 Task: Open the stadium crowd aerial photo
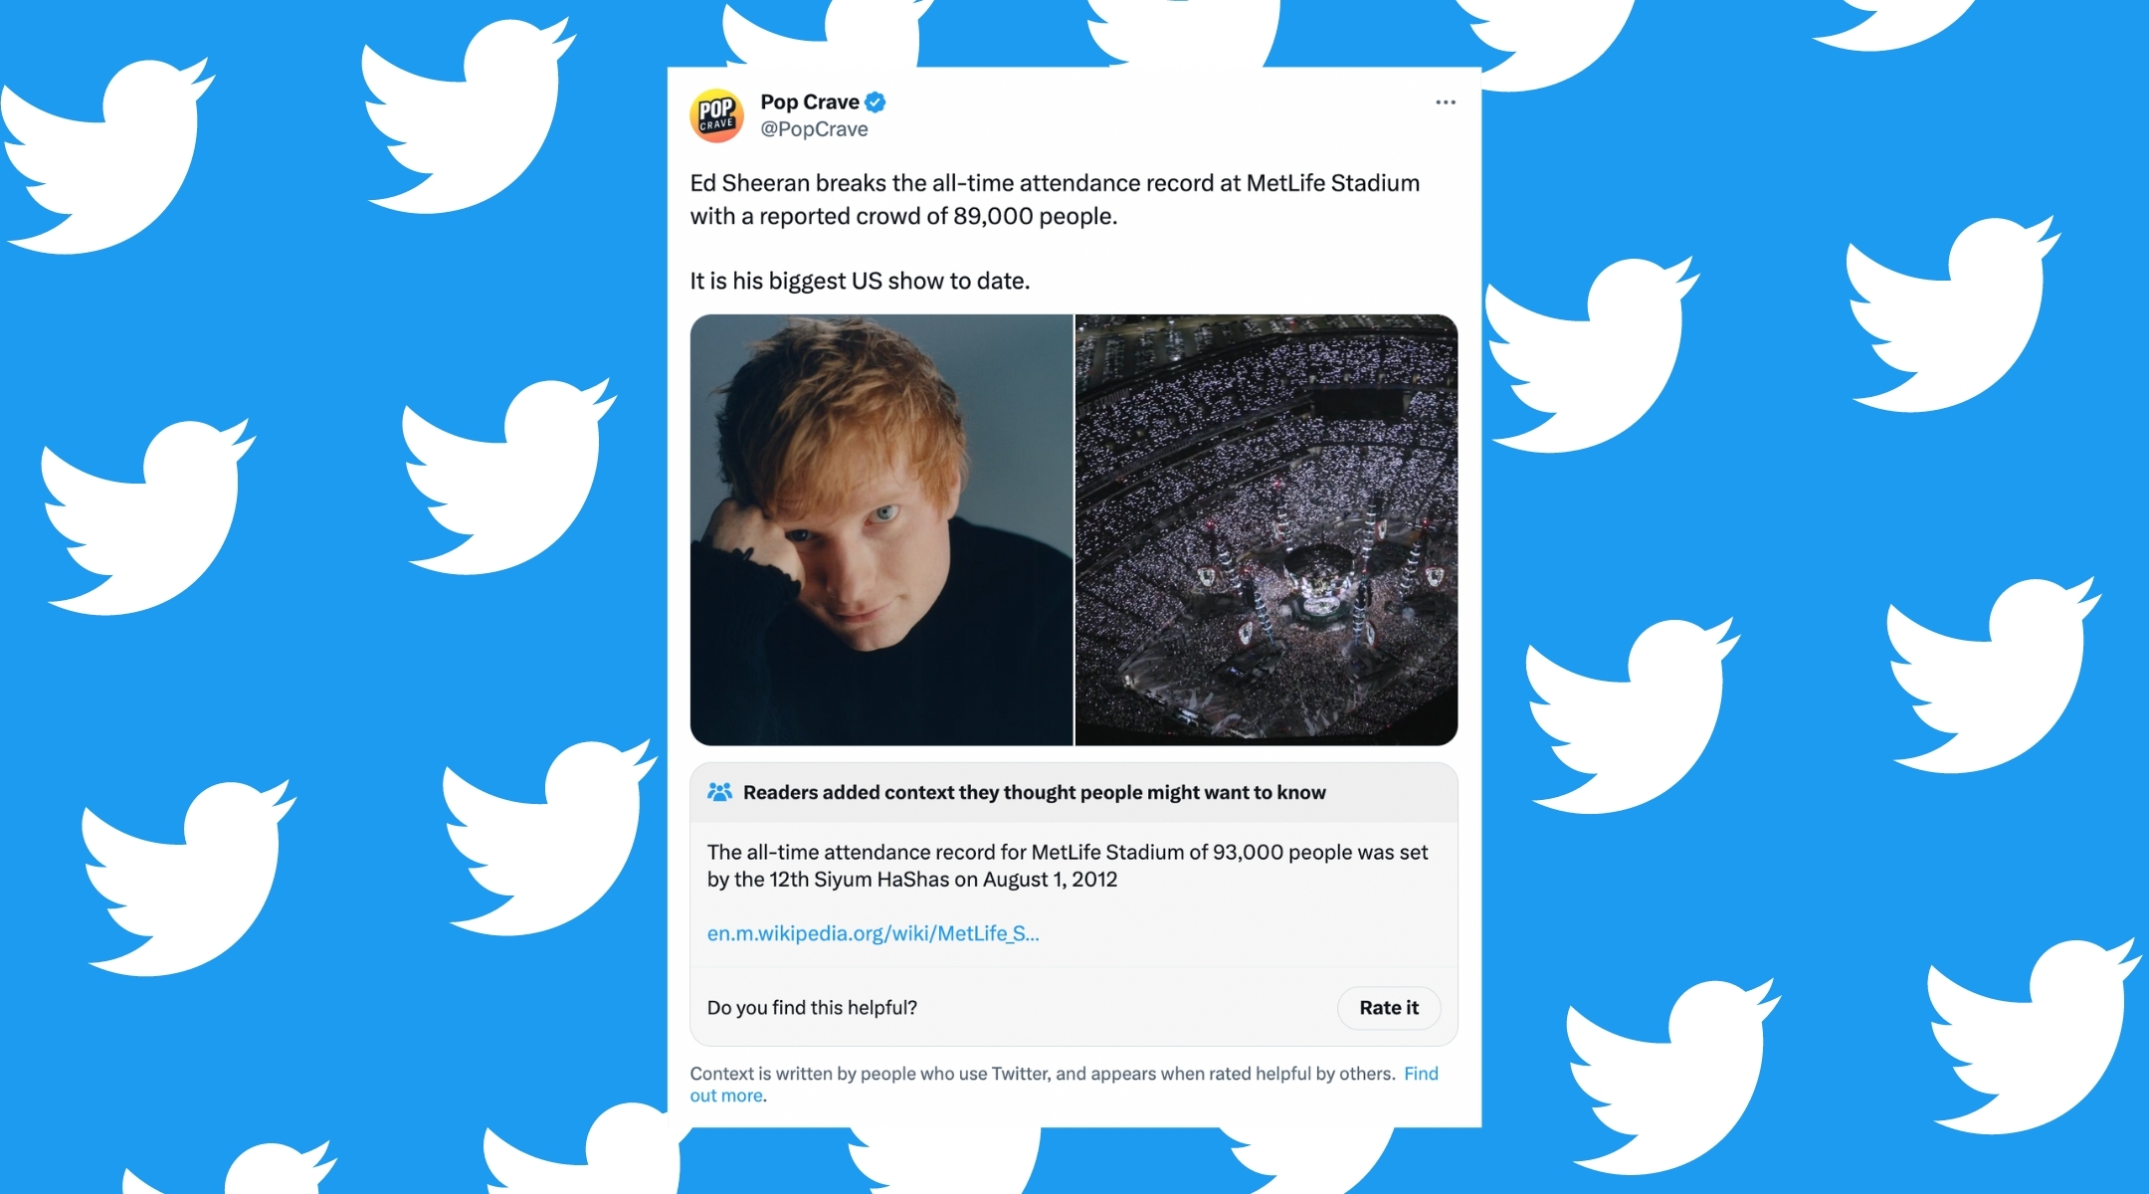[1267, 529]
